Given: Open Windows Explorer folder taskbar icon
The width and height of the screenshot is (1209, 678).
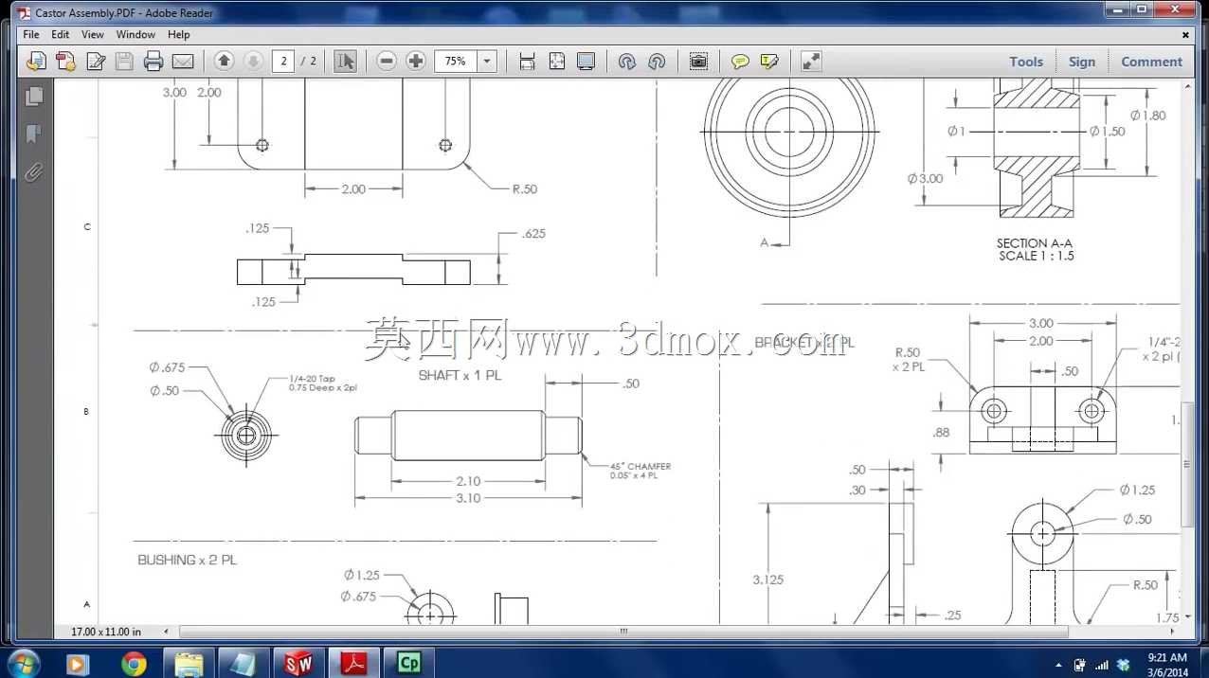Looking at the screenshot, I should 189,664.
